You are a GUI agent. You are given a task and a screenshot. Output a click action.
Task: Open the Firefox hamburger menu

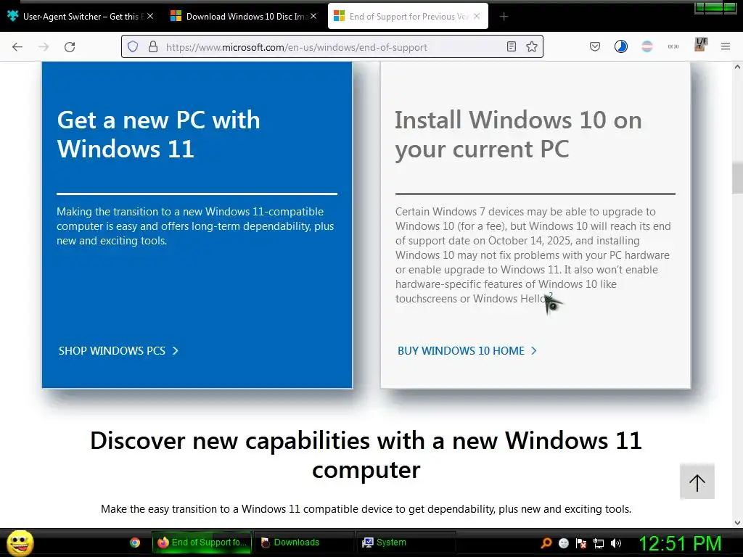[726, 46]
